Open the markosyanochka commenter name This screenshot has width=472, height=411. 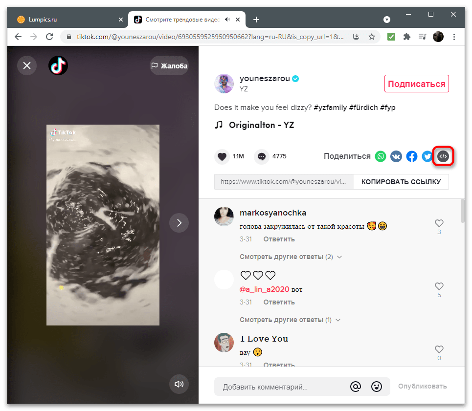click(x=273, y=213)
